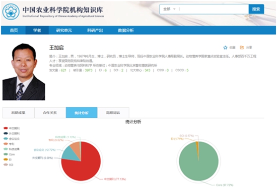277x195 pixels.
Task: Click the star favorite (收藏) icon
Action: [x=225, y=48]
